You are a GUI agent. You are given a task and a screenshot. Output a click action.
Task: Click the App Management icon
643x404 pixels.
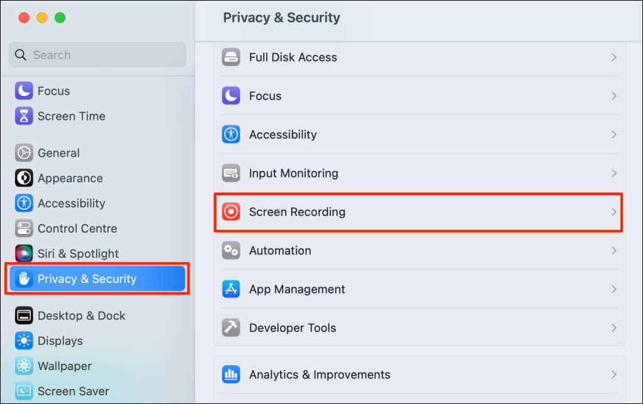[x=231, y=289]
